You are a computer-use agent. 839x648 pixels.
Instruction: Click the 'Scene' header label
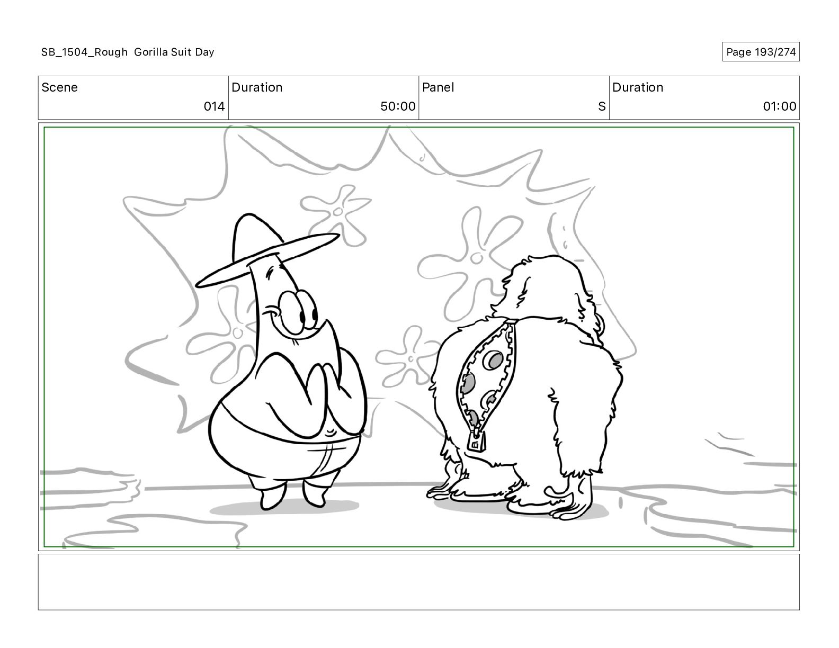(59, 87)
